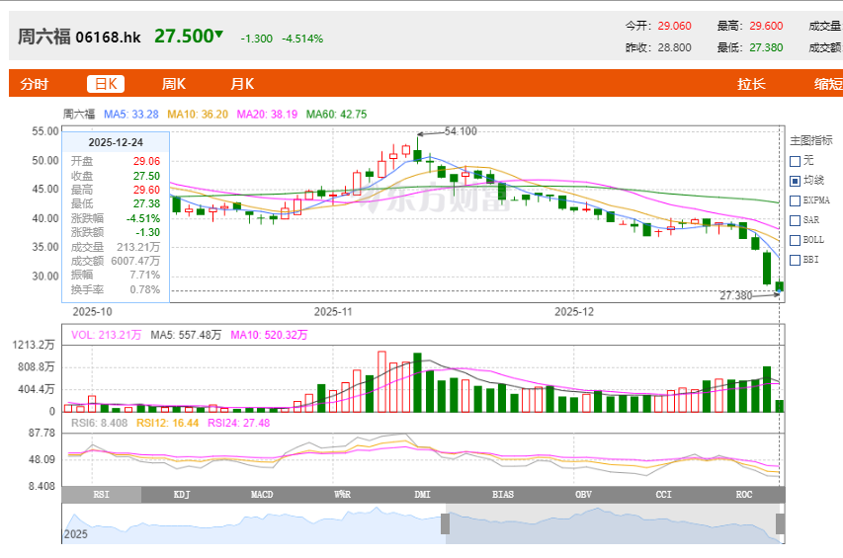Select the OBV indicator tab
Screen dimensions: 843x558
(x=583, y=494)
